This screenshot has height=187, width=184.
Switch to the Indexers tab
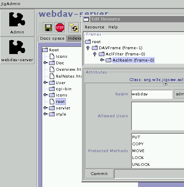pos(74,39)
